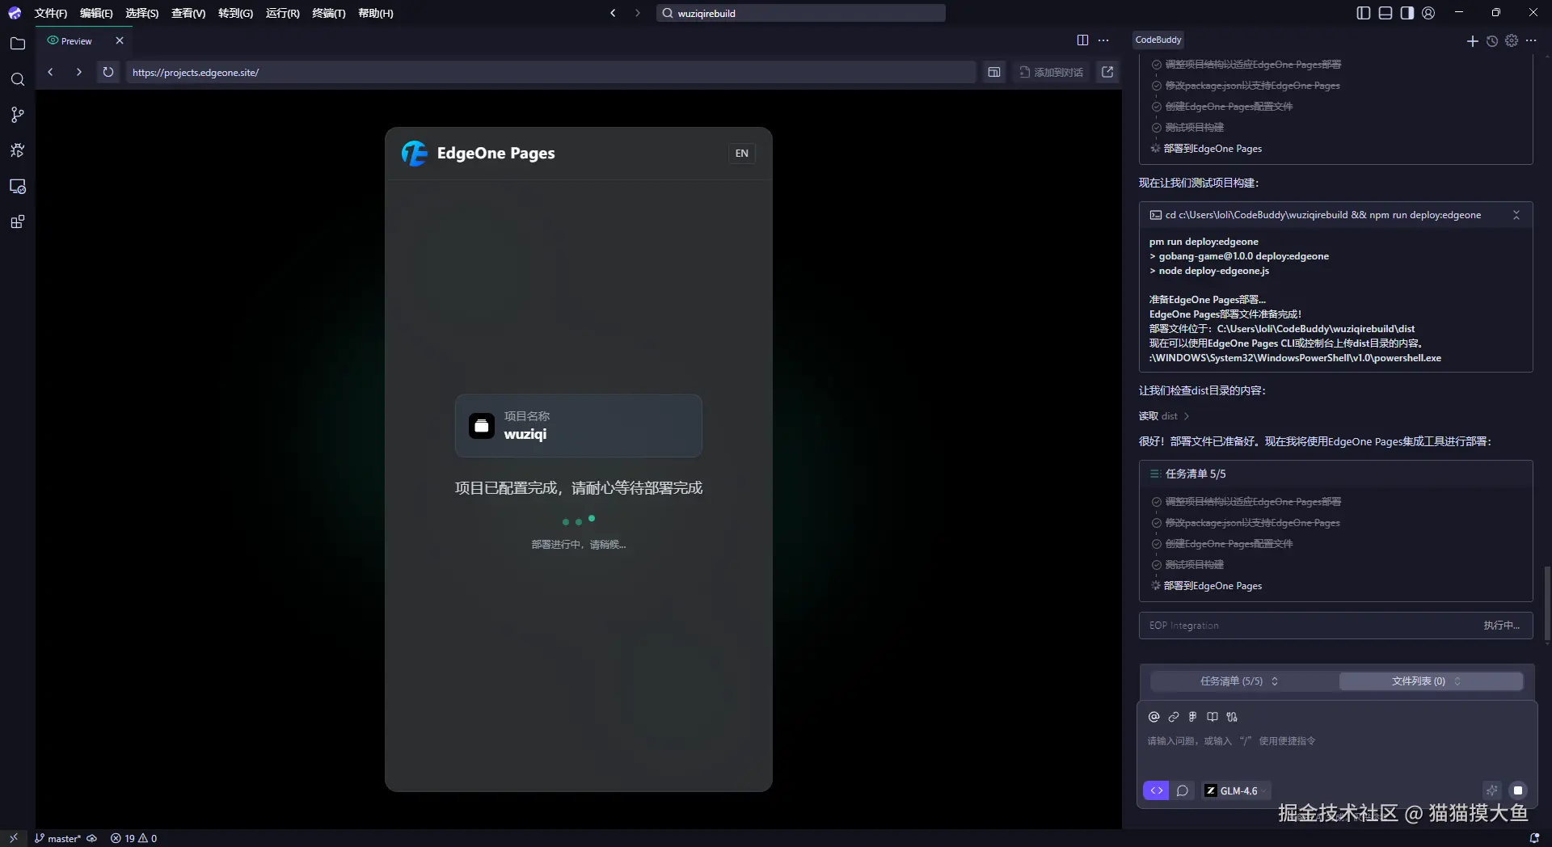Open the 编辑(E) menu
The width and height of the screenshot is (1552, 847).
(x=96, y=13)
